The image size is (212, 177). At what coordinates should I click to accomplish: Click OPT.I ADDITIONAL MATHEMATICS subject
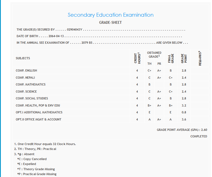pos(39,112)
